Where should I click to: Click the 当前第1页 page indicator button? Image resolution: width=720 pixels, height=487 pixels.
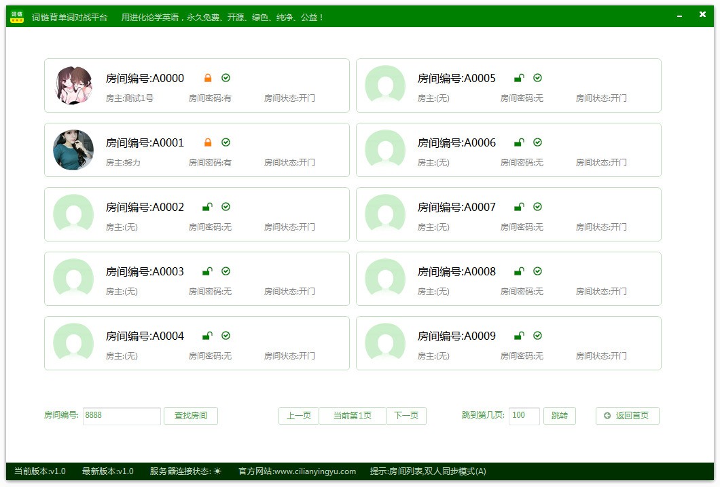pyautogui.click(x=353, y=416)
